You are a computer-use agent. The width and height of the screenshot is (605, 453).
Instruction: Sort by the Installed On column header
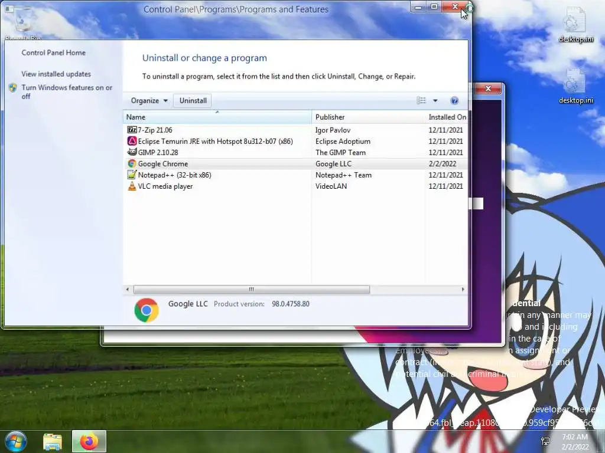click(447, 117)
